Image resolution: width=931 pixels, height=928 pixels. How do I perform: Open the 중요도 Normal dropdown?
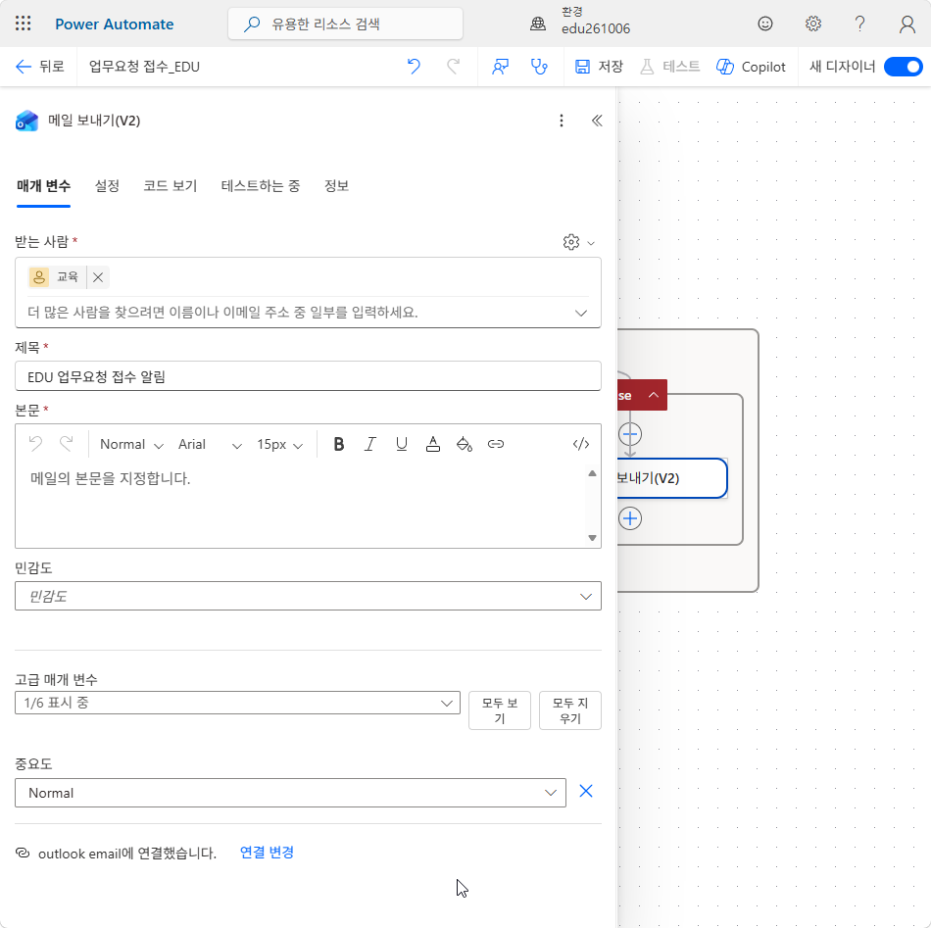pos(290,793)
